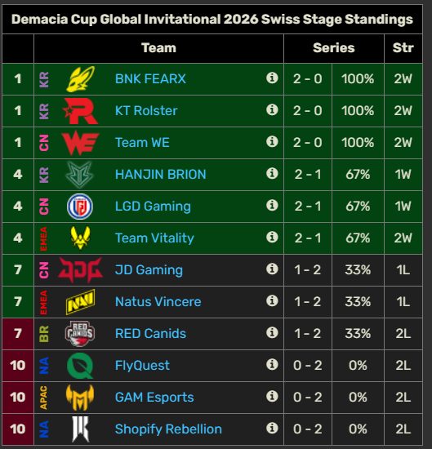Click the GAM Esports gold logo
This screenshot has height=449, width=432.
click(x=80, y=398)
